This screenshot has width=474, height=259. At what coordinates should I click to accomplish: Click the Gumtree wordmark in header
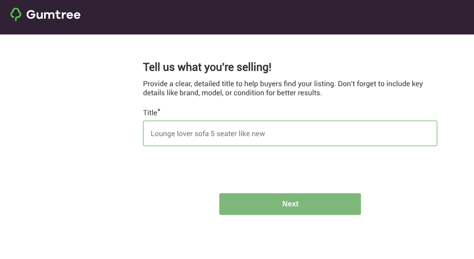(x=53, y=15)
